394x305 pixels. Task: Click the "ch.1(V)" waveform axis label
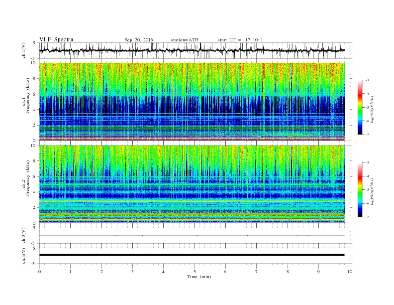tap(23, 50)
